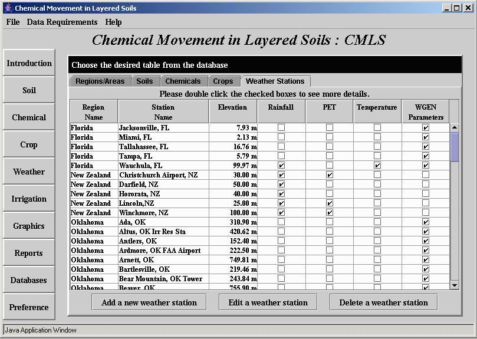Viewport: 477px width, 339px height.
Task: Toggle PET checkbox for Tampa, FL
Action: (330, 156)
